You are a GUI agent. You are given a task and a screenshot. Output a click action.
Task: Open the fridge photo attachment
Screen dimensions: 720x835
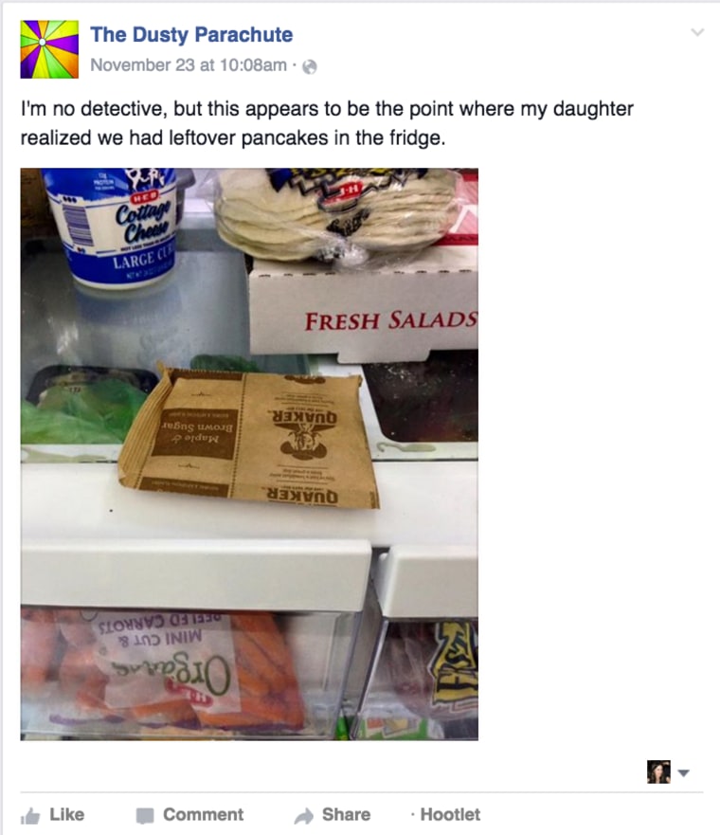[x=249, y=454]
